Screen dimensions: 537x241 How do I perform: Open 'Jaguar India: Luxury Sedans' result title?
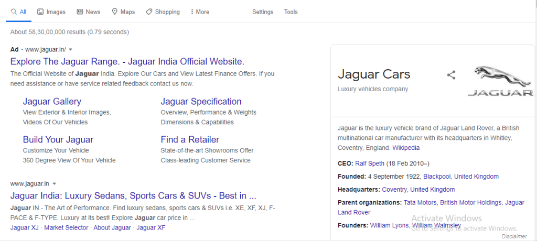click(x=133, y=196)
